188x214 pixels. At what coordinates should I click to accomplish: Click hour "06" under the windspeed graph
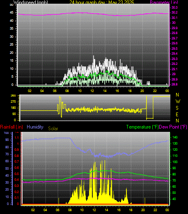click(55, 91)
